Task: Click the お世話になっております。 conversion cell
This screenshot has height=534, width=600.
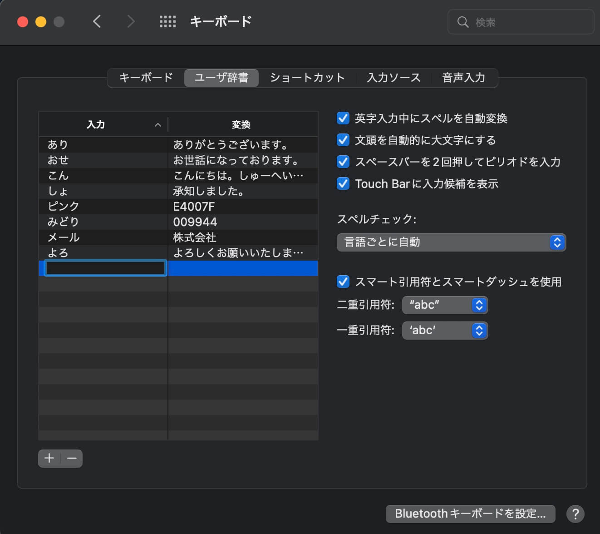Action: (x=243, y=160)
